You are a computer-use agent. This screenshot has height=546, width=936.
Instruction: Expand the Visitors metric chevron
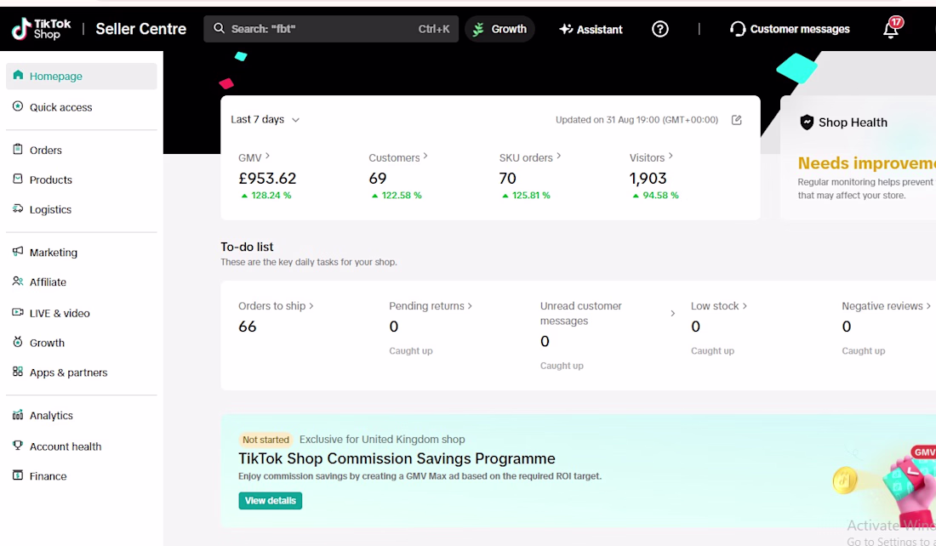coord(671,156)
